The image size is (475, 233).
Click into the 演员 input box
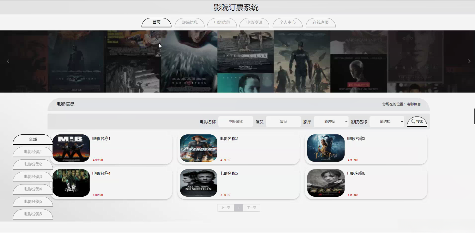283,121
